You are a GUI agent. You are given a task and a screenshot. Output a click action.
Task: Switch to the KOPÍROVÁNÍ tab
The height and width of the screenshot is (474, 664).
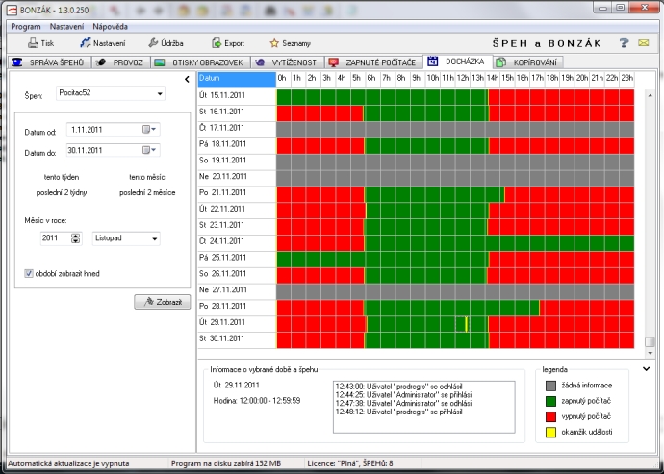(x=528, y=62)
